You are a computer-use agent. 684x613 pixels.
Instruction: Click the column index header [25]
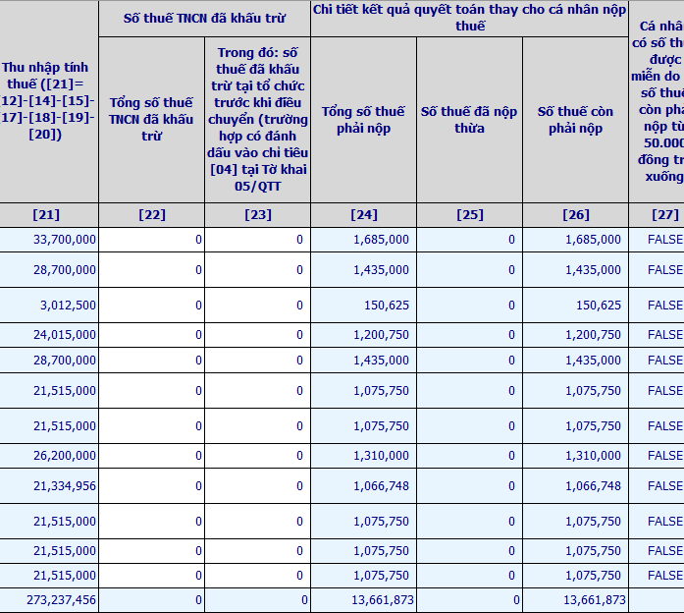coord(469,215)
